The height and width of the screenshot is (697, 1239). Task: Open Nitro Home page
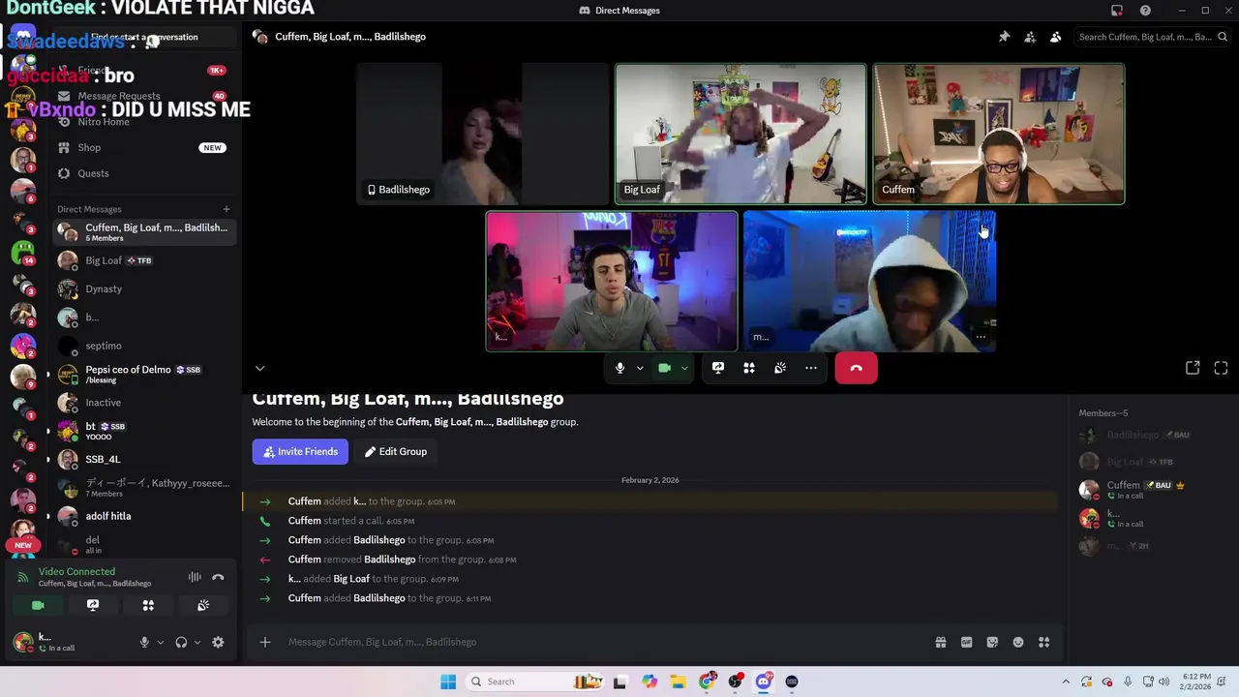(x=141, y=122)
